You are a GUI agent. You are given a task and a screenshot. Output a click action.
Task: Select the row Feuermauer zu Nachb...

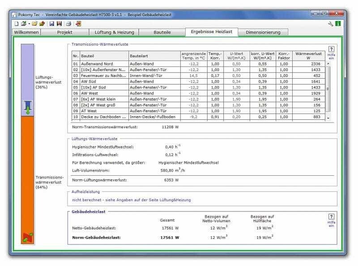point(198,76)
